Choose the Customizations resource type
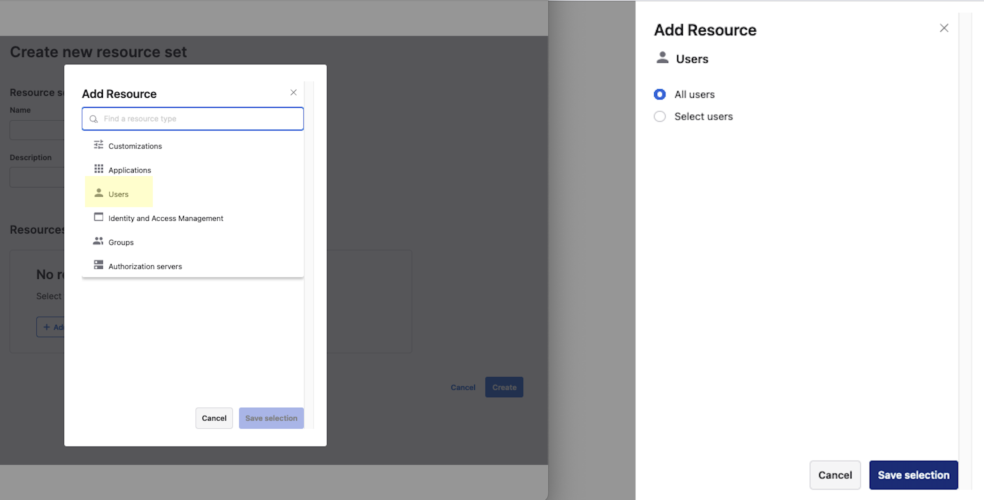Viewport: 984px width, 500px height. tap(135, 146)
